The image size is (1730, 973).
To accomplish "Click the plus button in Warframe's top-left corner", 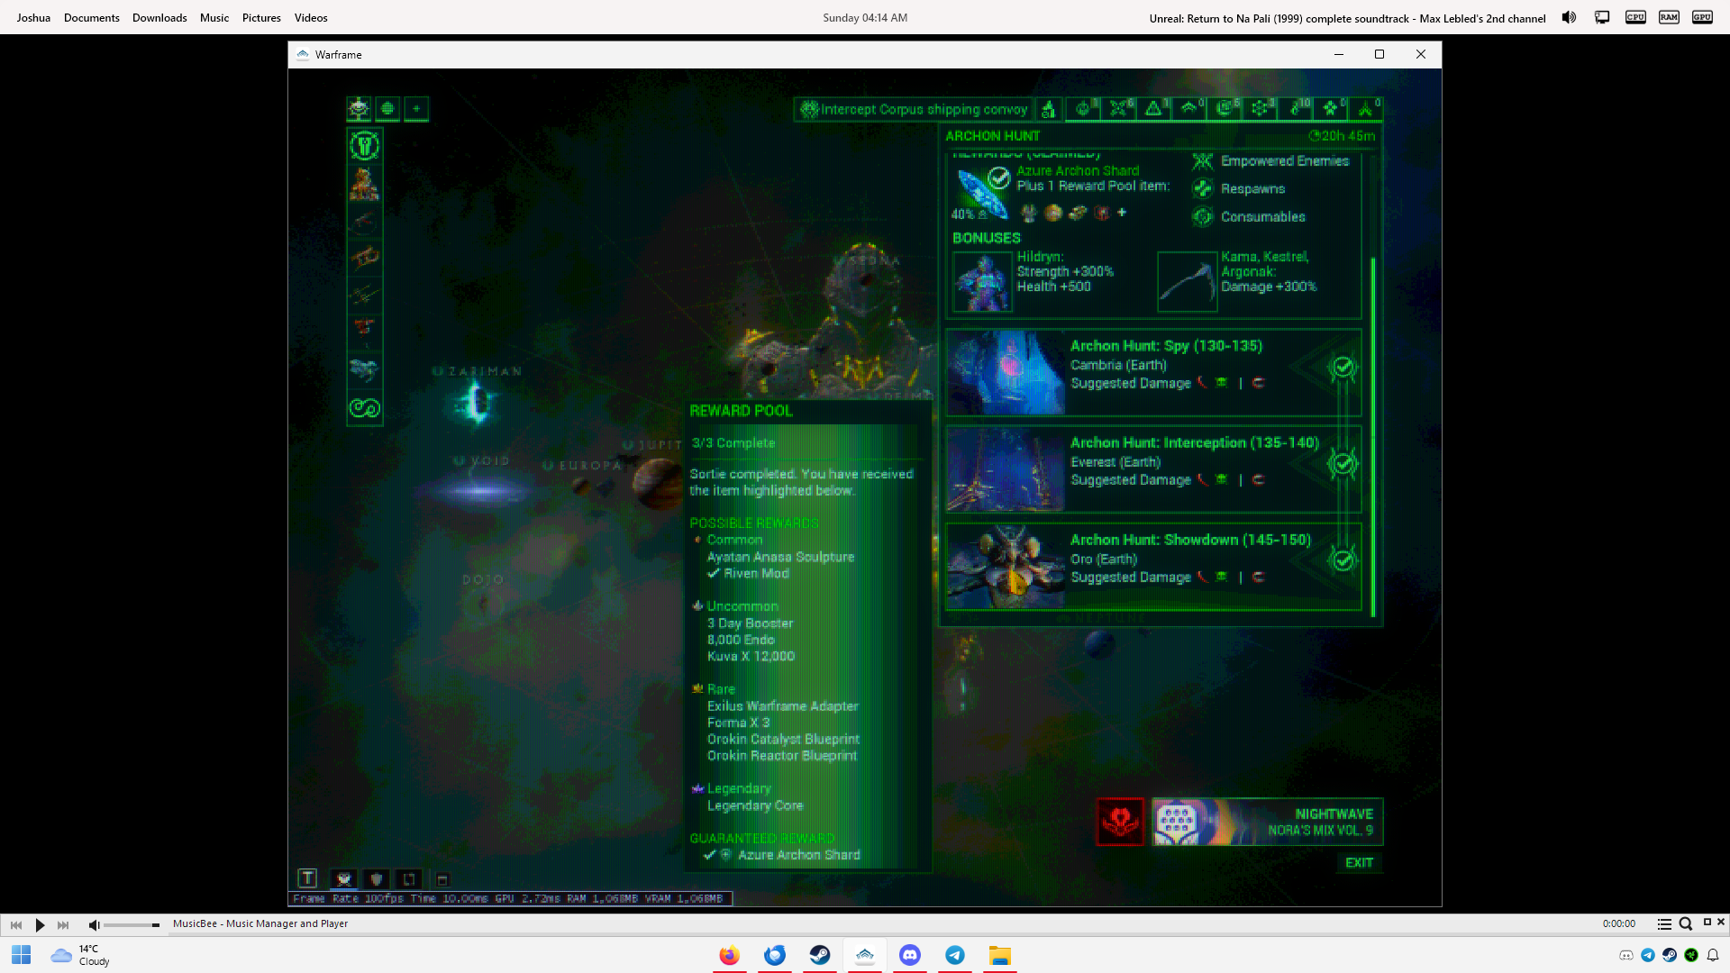I will click(416, 109).
